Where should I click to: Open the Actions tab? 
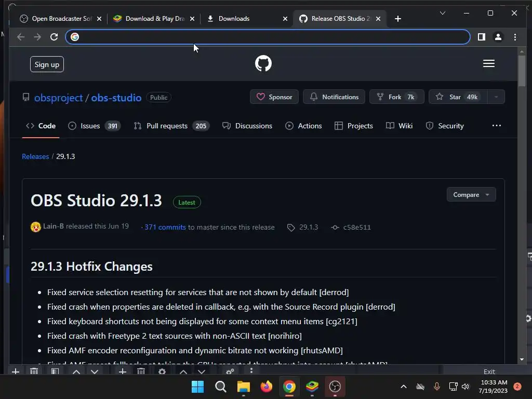click(303, 126)
